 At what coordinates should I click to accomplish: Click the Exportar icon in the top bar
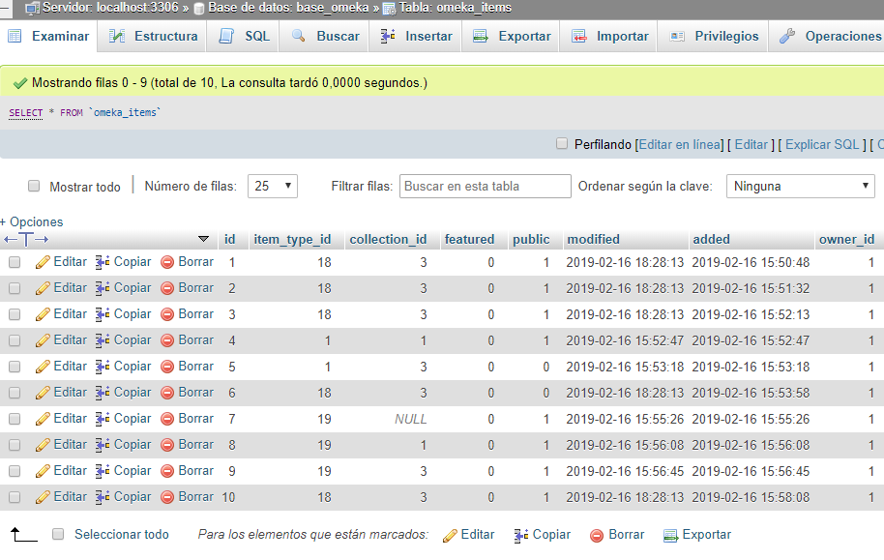[481, 36]
